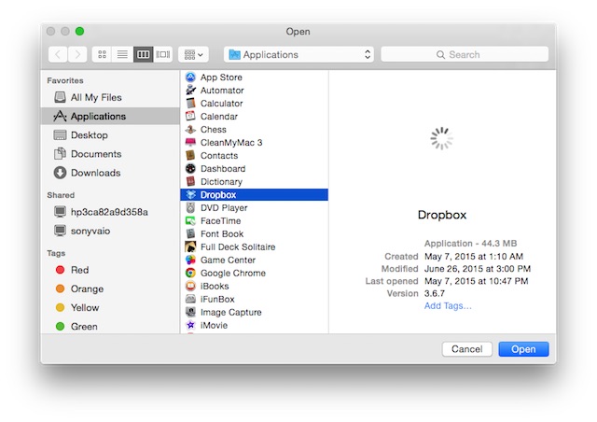The image size is (597, 422).
Task: Switch to list view mode
Action: coord(122,55)
